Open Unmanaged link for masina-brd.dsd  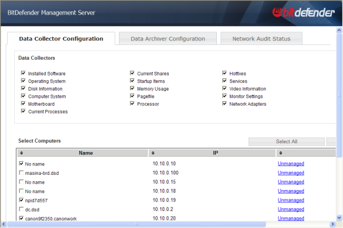tap(291, 173)
